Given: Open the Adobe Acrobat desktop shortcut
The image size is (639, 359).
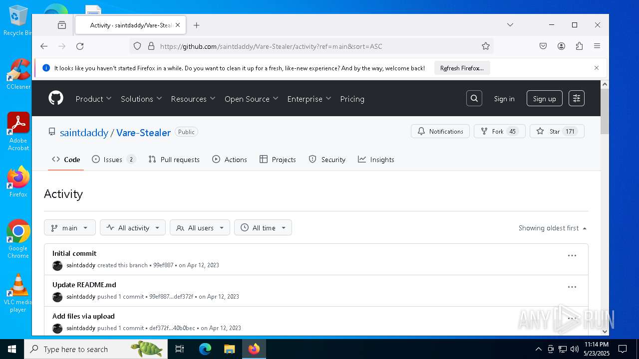Looking at the screenshot, I should tap(18, 132).
